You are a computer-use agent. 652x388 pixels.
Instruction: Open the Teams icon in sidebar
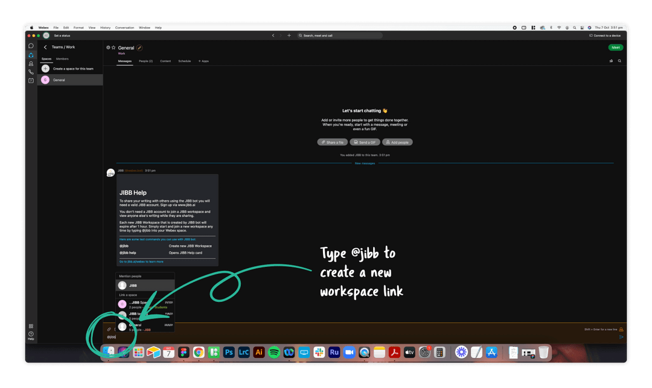pyautogui.click(x=31, y=55)
